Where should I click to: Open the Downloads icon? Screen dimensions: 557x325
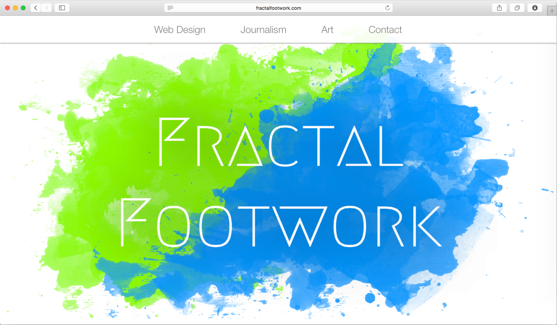[535, 8]
